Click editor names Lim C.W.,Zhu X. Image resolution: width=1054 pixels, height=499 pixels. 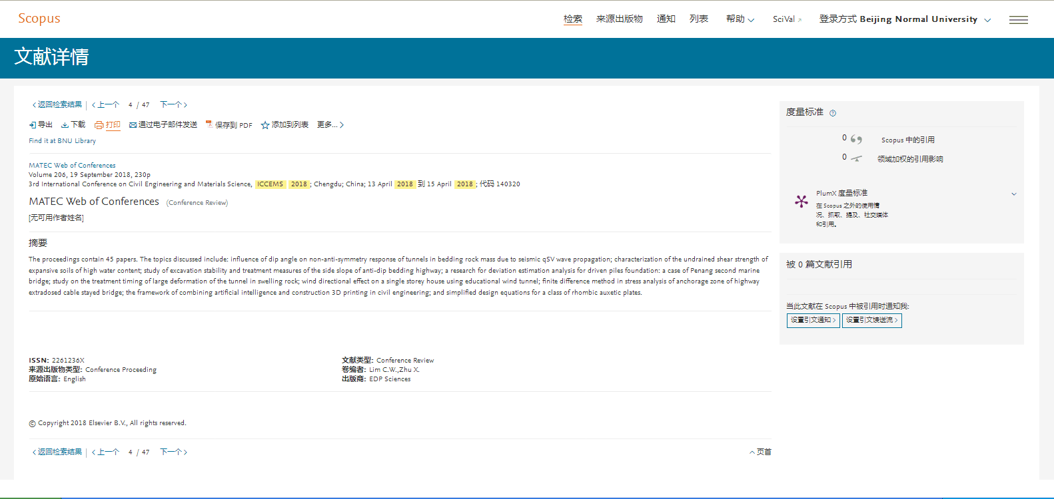tap(394, 370)
